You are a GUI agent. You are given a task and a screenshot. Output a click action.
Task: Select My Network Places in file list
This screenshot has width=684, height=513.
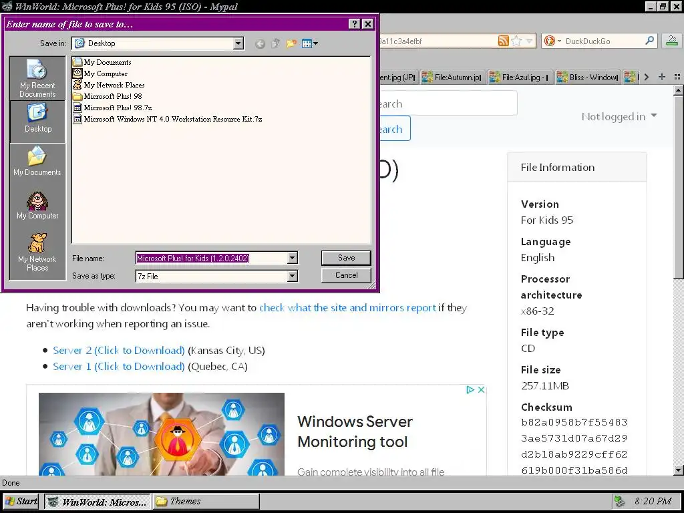point(109,85)
